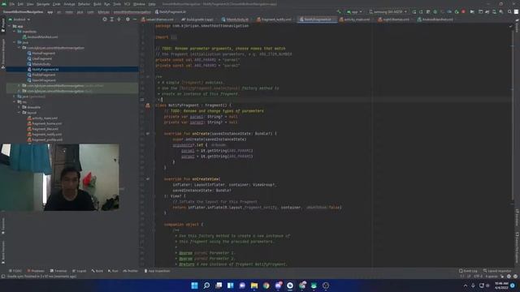Screen dimensions: 520x292
Task: Click the class gutter icon beside NotifyFragment
Action: point(148,105)
